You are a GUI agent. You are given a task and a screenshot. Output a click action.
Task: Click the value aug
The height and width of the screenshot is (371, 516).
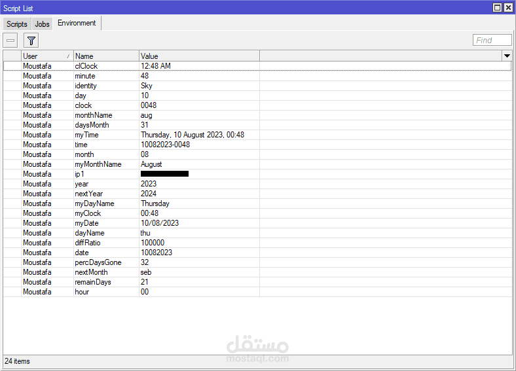click(x=147, y=115)
